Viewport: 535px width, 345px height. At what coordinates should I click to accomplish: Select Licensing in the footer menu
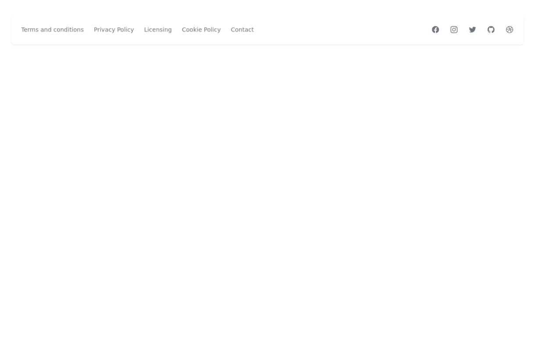click(158, 29)
